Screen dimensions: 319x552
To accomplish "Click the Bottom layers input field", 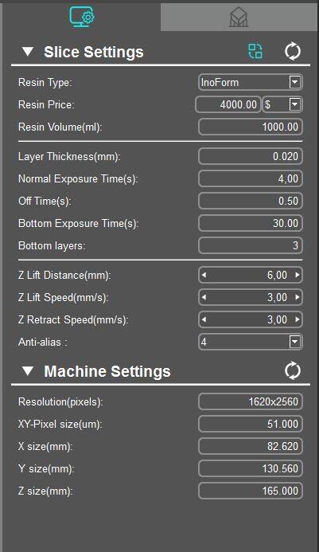I will (250, 245).
